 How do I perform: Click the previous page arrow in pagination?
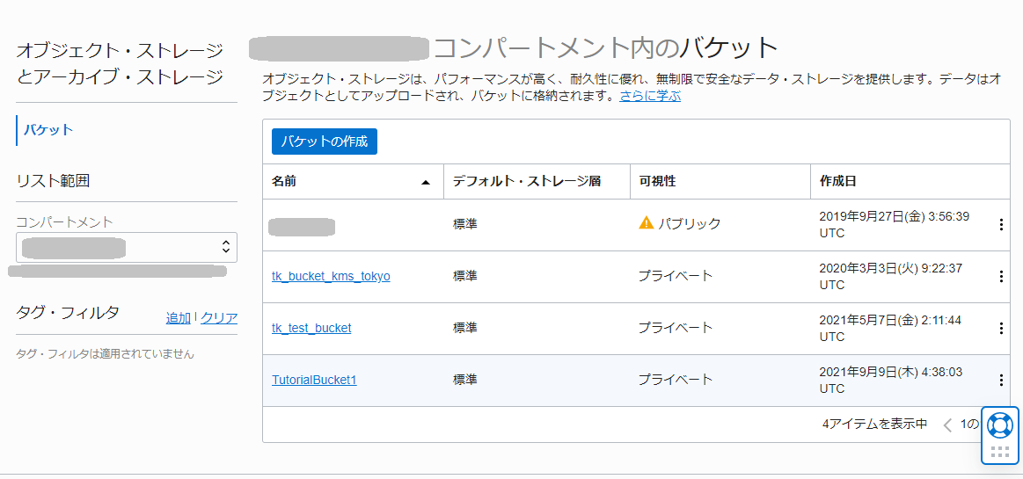[947, 425]
